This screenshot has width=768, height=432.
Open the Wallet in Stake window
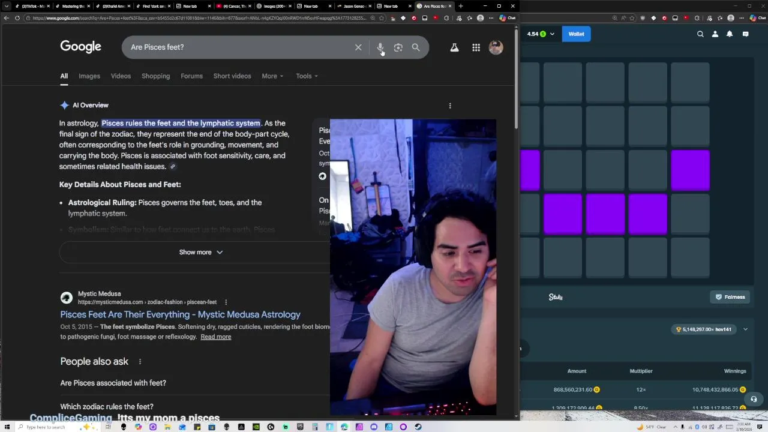pos(576,34)
